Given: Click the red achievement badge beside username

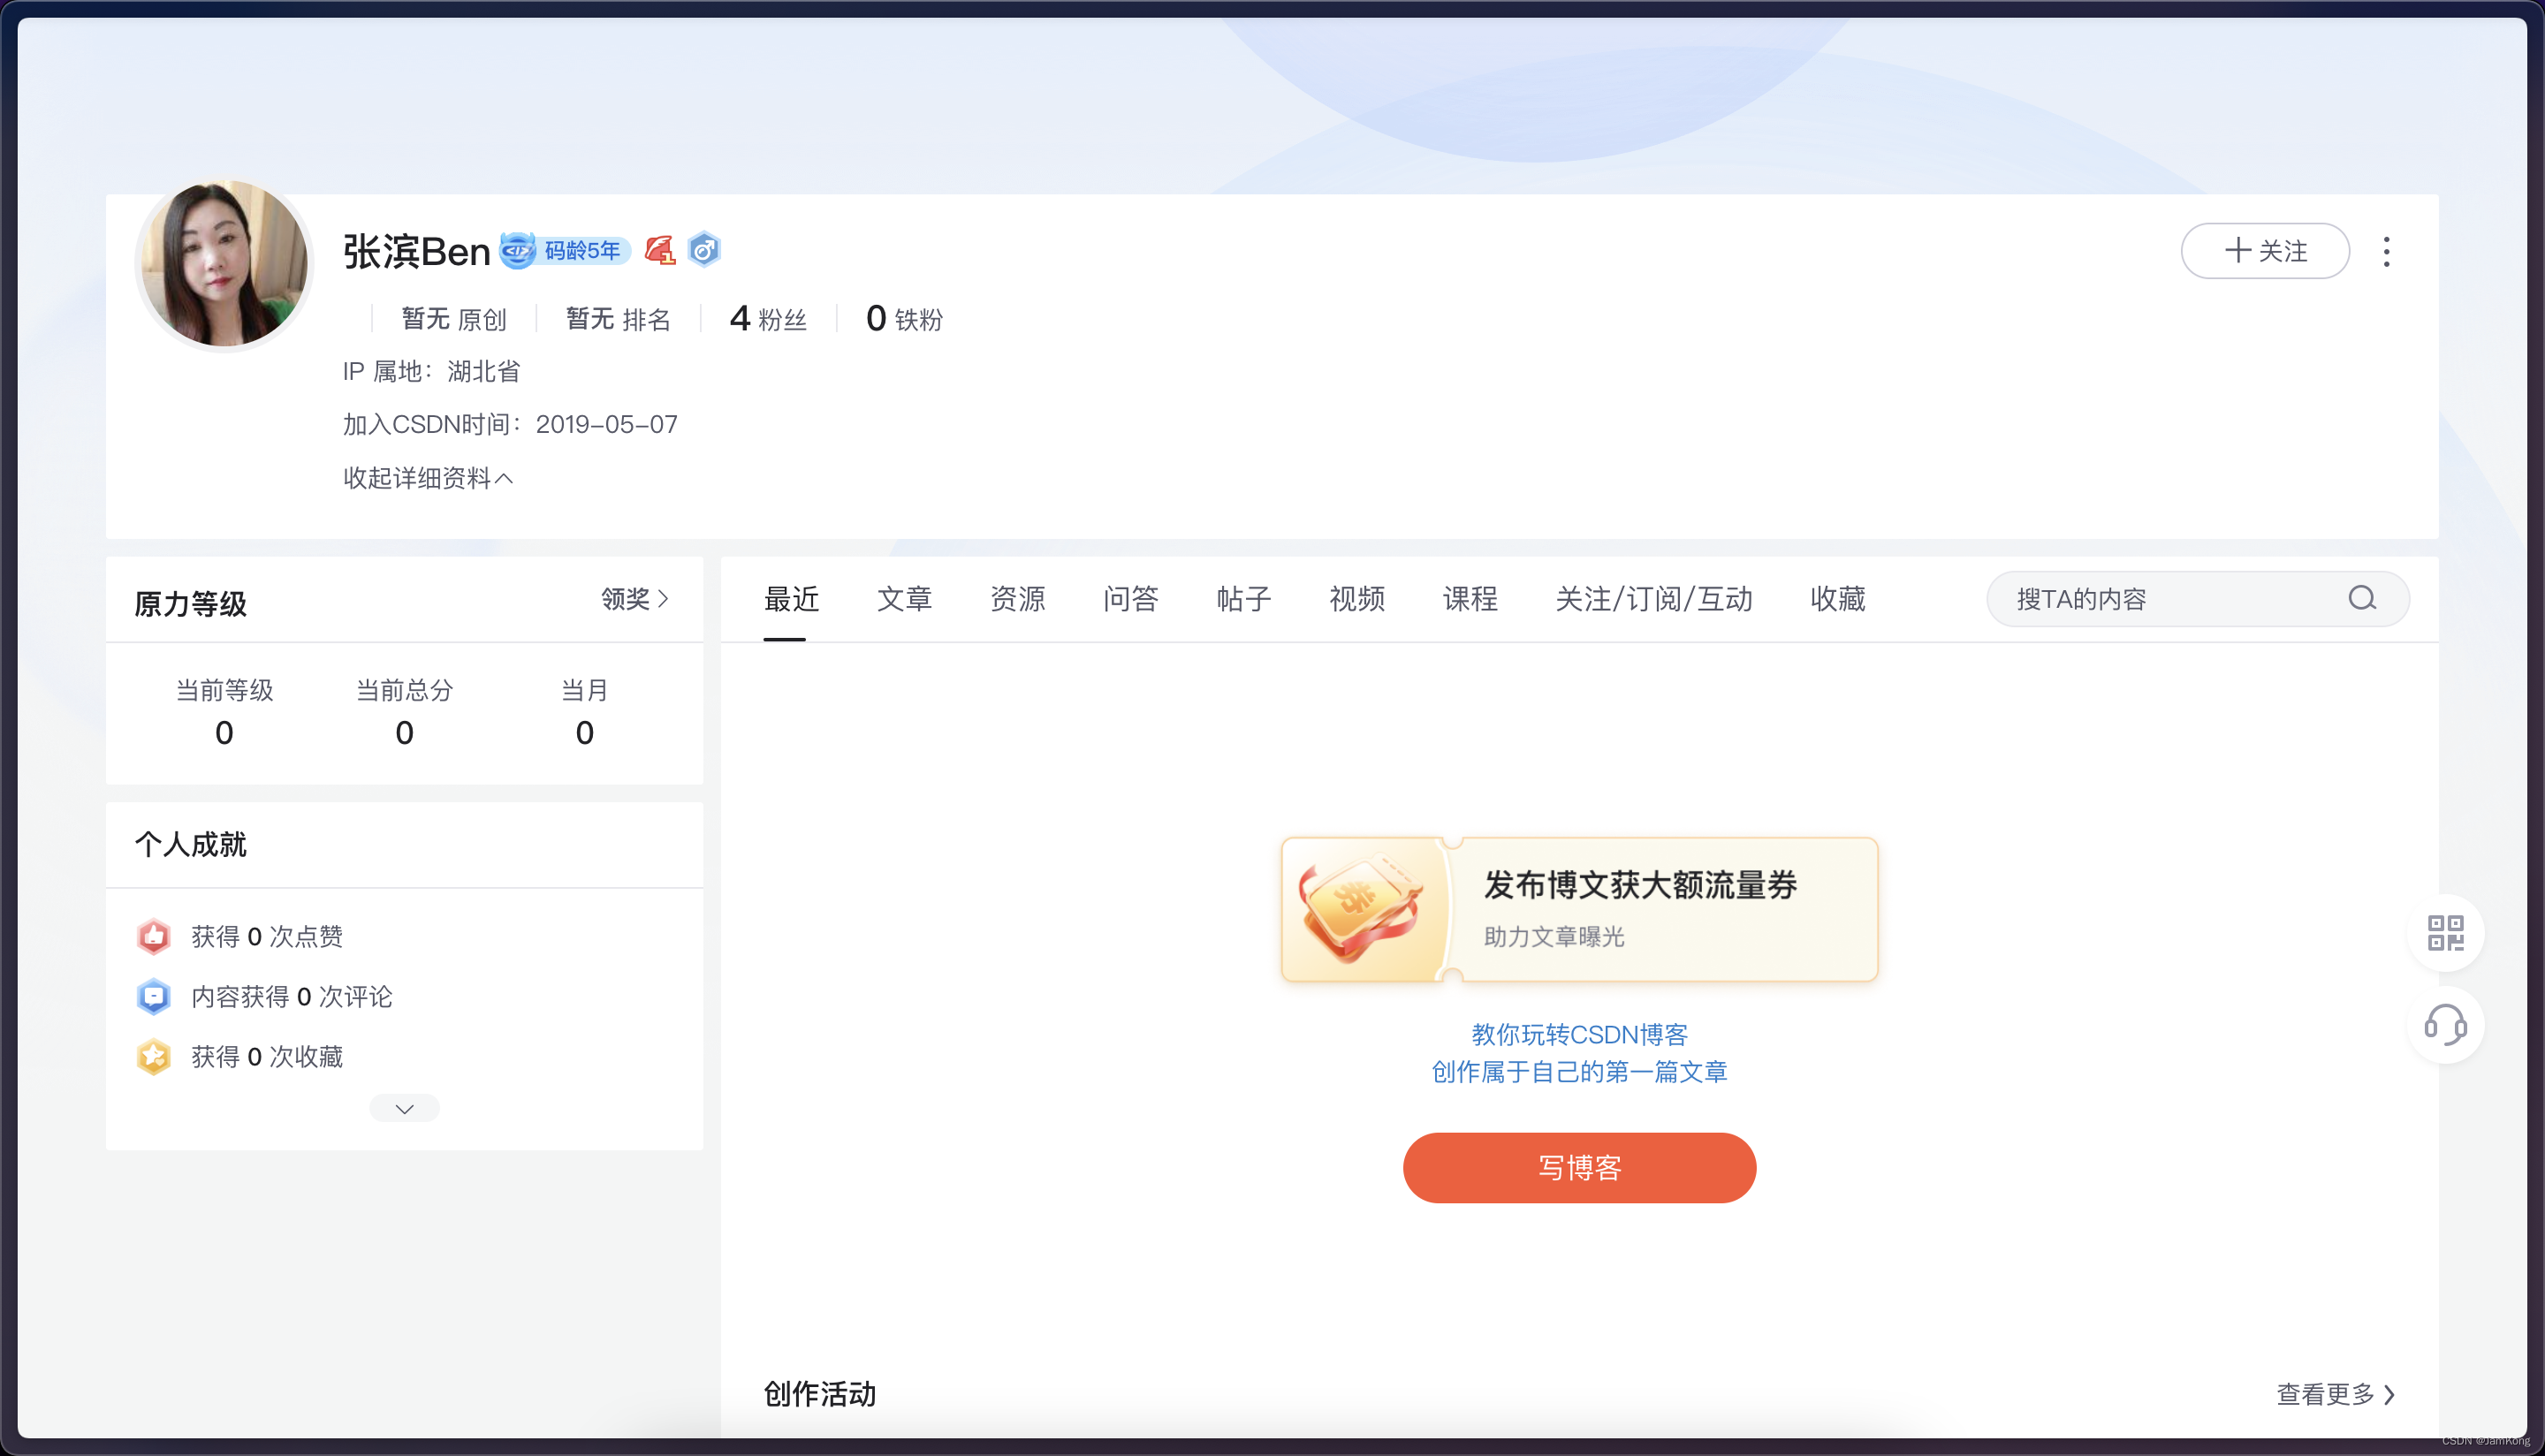Looking at the screenshot, I should (x=660, y=250).
